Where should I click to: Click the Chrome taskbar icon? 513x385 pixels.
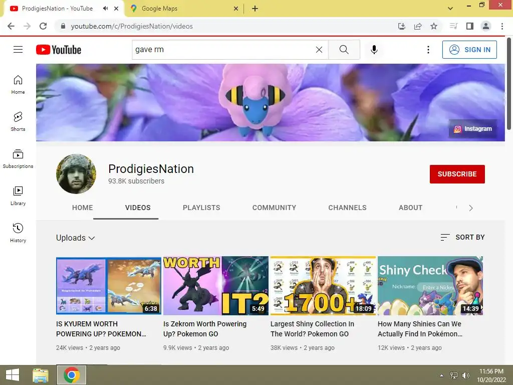(72, 375)
